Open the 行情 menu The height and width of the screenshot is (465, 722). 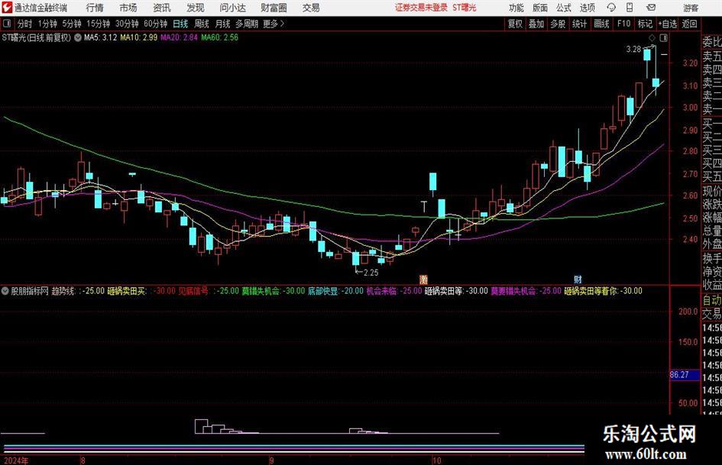[x=95, y=8]
